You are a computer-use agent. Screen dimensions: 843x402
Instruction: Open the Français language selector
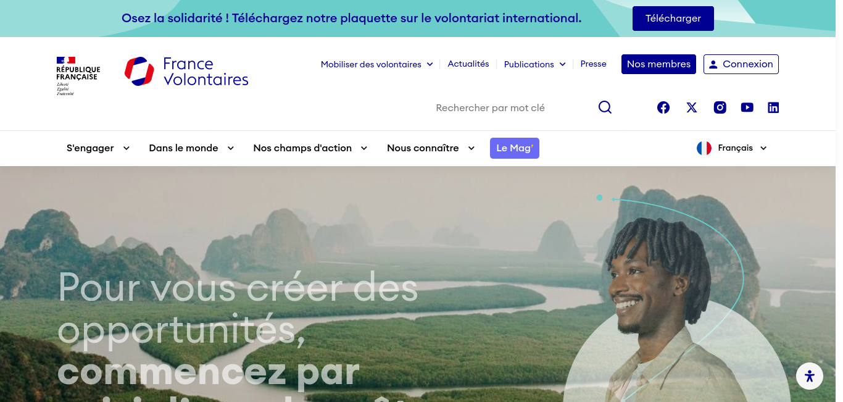tap(732, 148)
